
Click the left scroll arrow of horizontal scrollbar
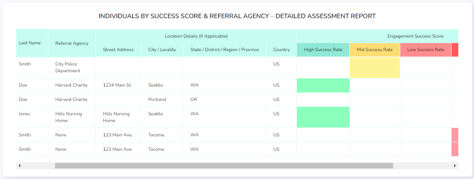[x=19, y=166]
